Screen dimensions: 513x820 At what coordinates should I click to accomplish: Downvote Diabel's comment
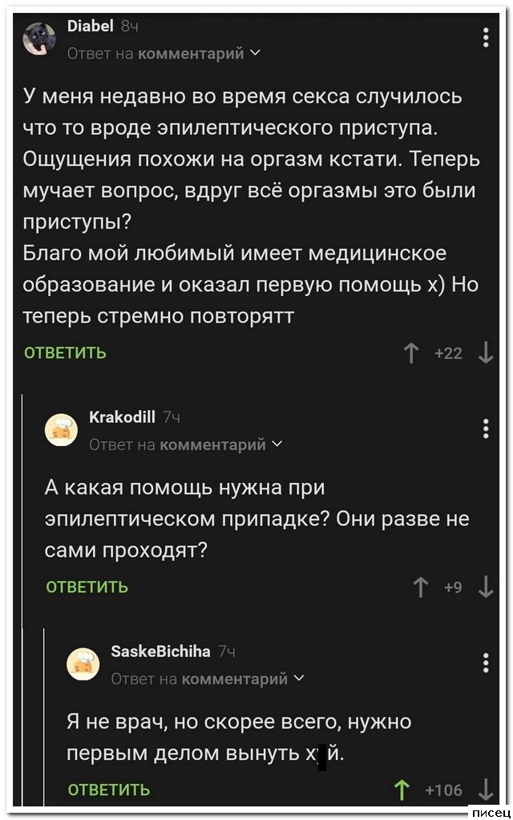tap(486, 353)
